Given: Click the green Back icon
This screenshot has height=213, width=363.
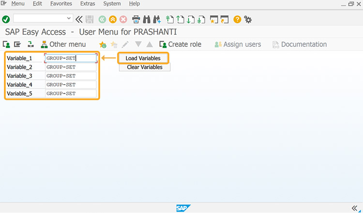Looking at the screenshot, I should pyautogui.click(x=102, y=19).
